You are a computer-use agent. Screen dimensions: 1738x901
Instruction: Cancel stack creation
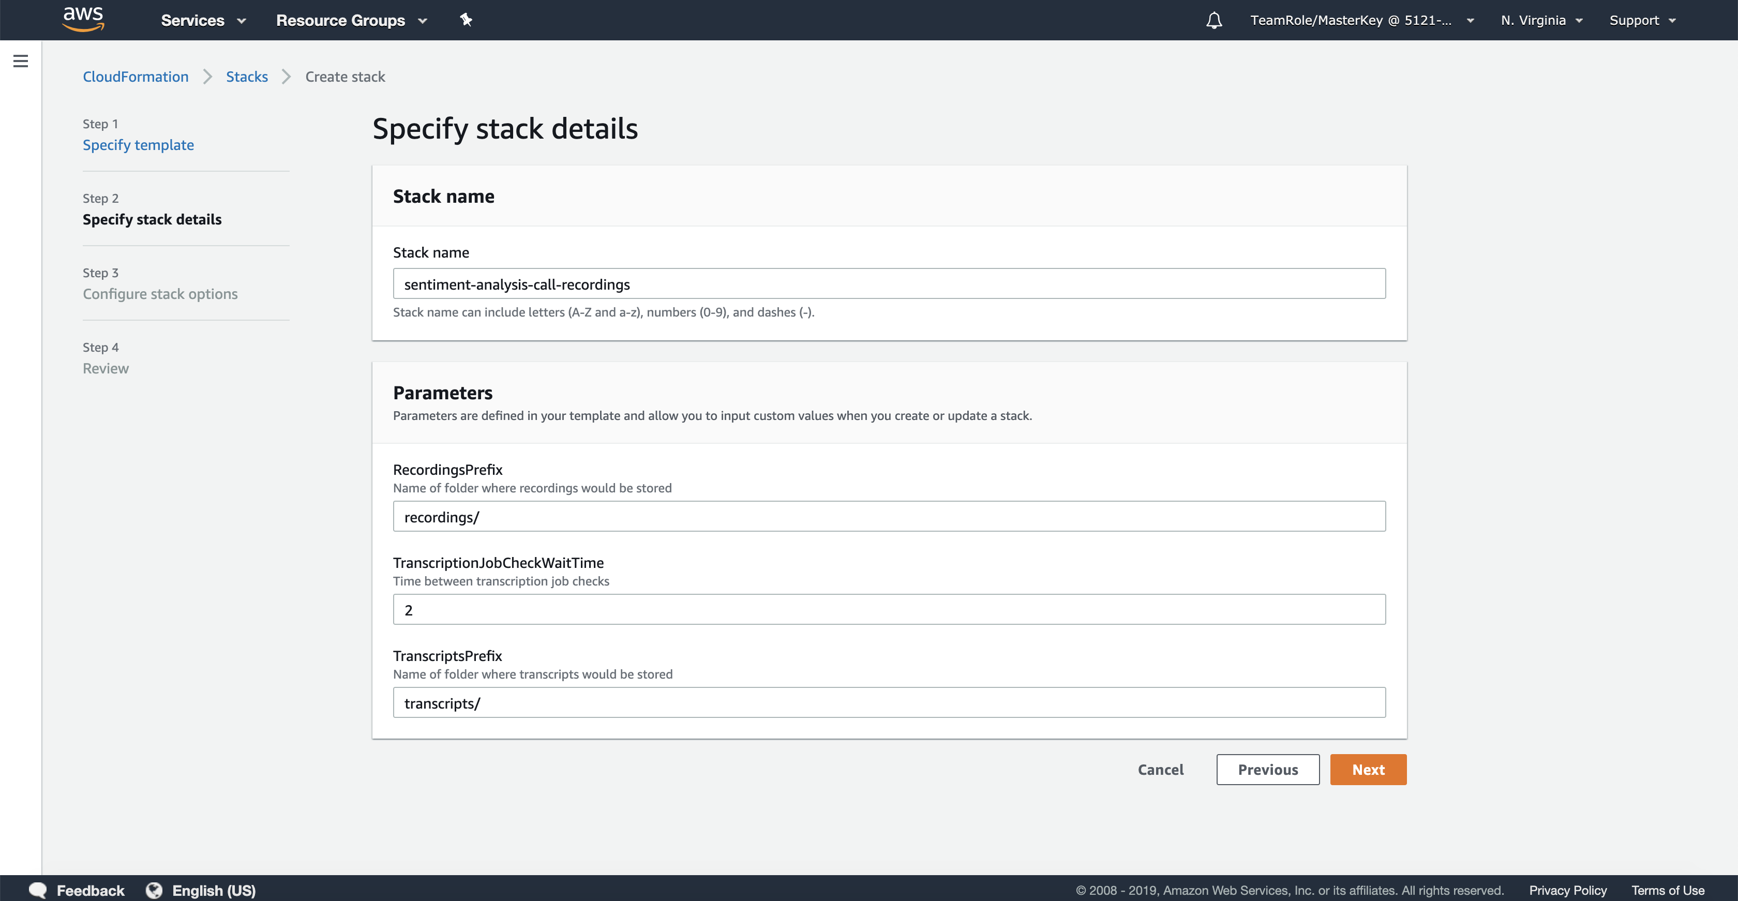[1160, 770]
